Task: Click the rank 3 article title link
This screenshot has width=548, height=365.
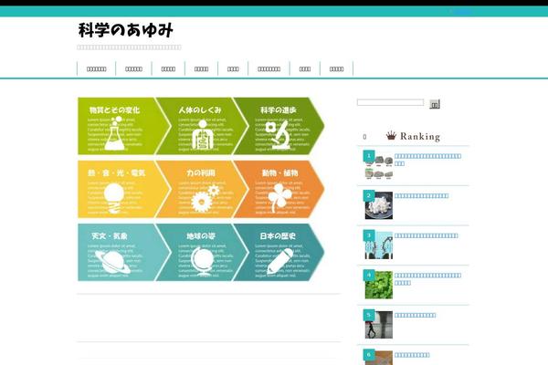Action: [426, 235]
